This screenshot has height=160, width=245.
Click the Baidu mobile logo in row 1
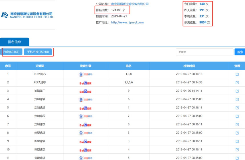point(86,74)
